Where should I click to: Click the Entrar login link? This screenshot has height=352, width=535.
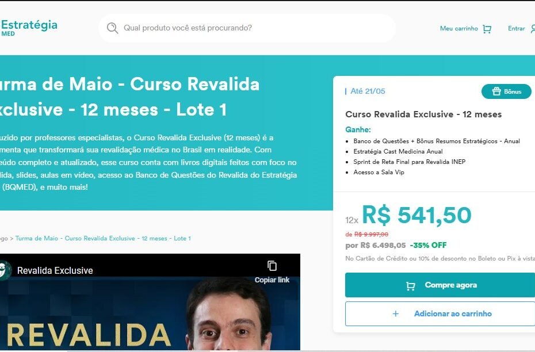(516, 29)
